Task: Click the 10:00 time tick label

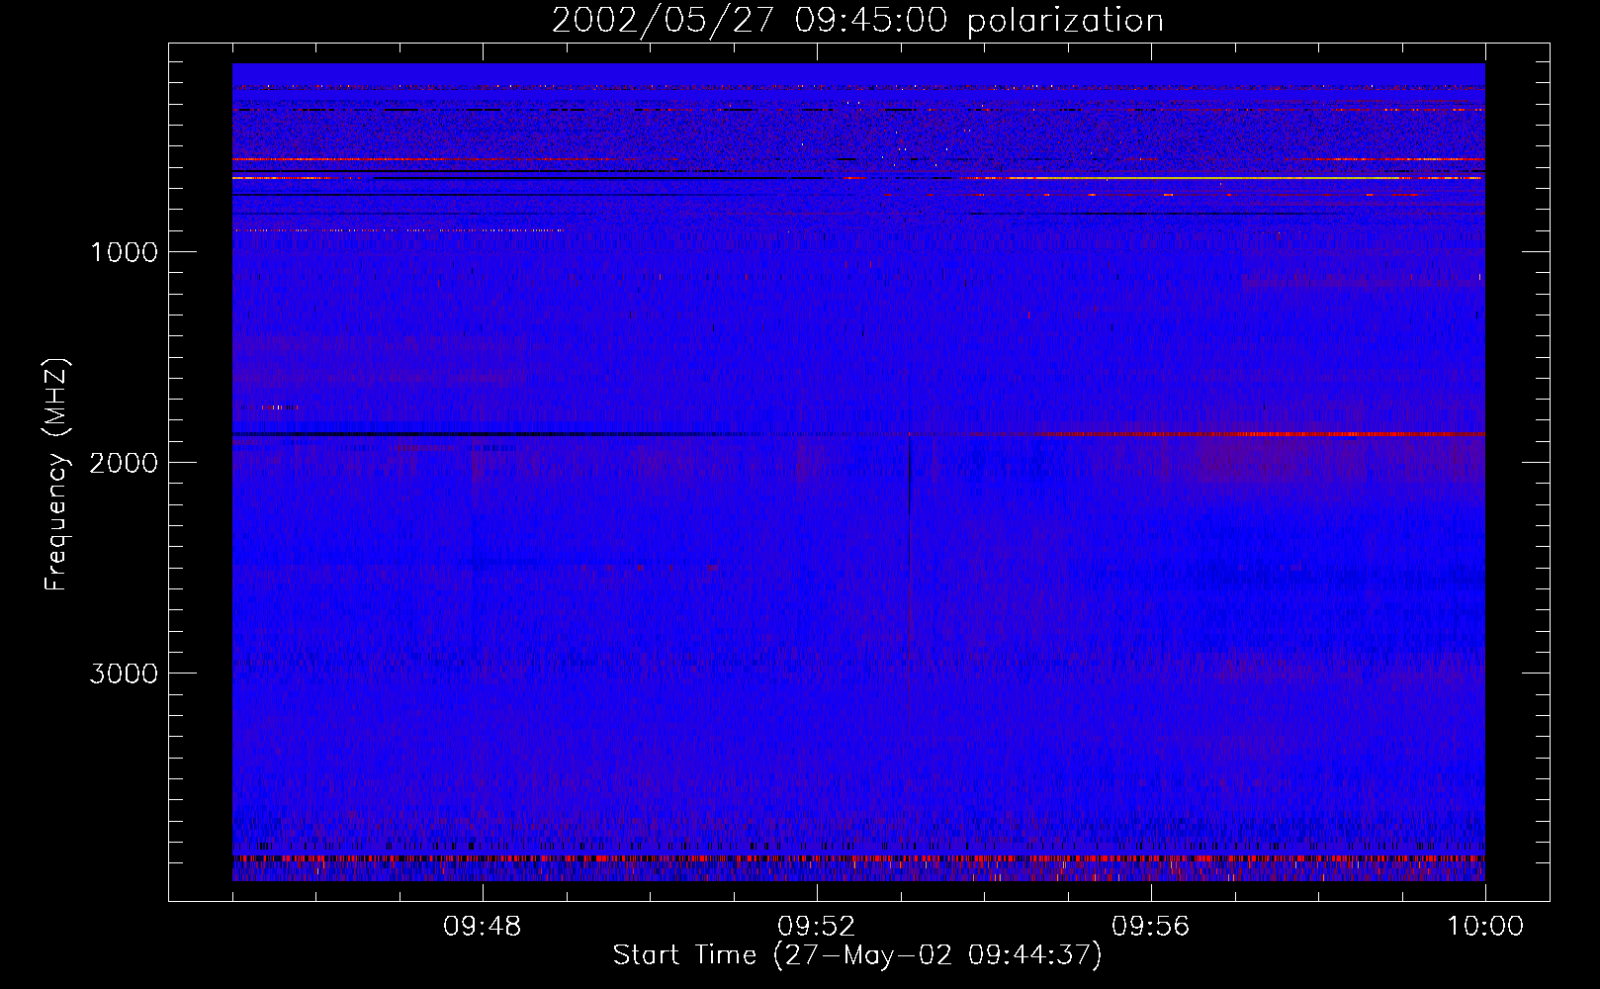Action: (1485, 927)
